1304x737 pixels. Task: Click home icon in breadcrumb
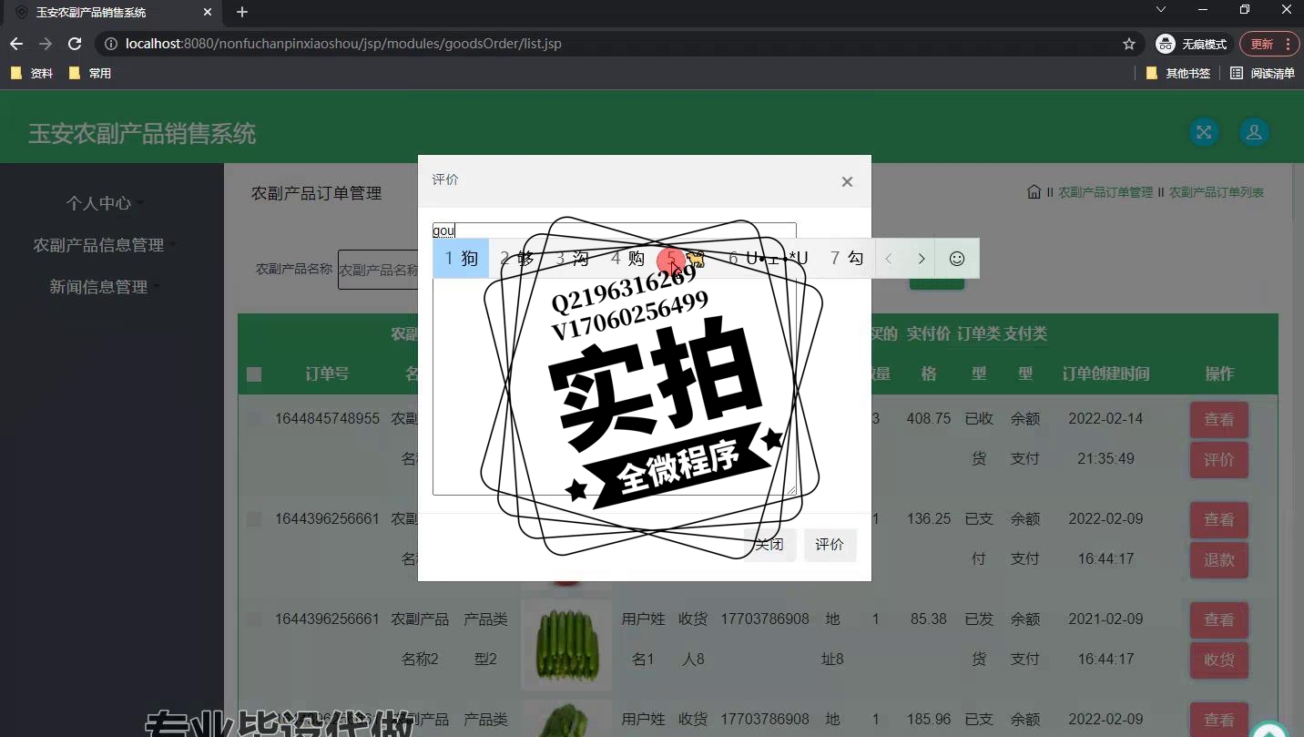coord(1034,192)
